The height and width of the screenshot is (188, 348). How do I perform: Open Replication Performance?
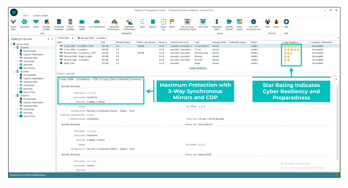(x=130, y=25)
